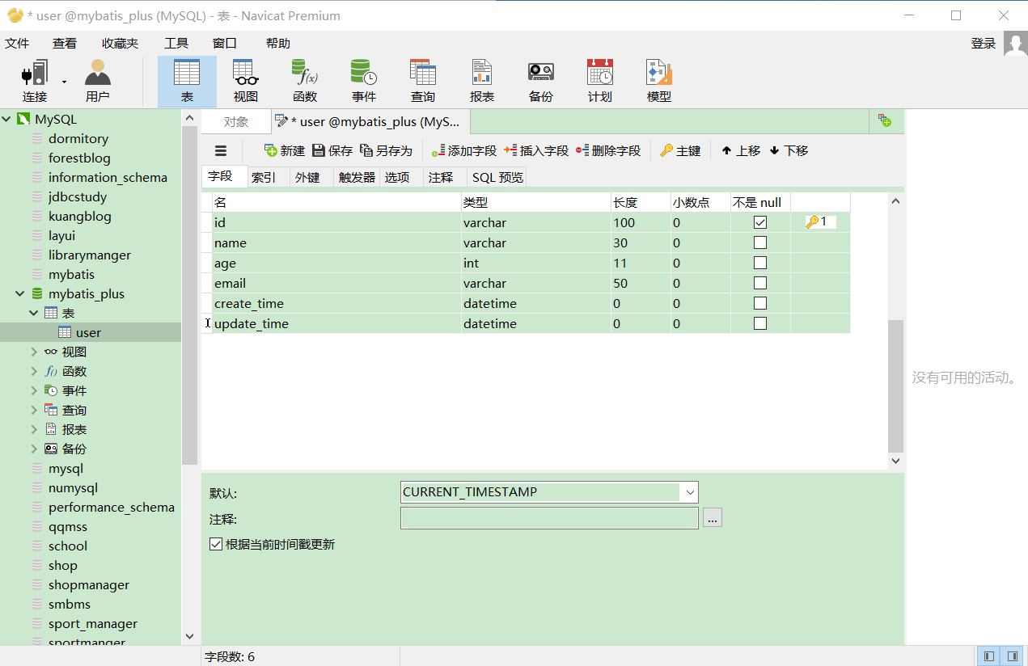
Task: Click the 计划 (Schedule) icon
Action: tap(599, 78)
